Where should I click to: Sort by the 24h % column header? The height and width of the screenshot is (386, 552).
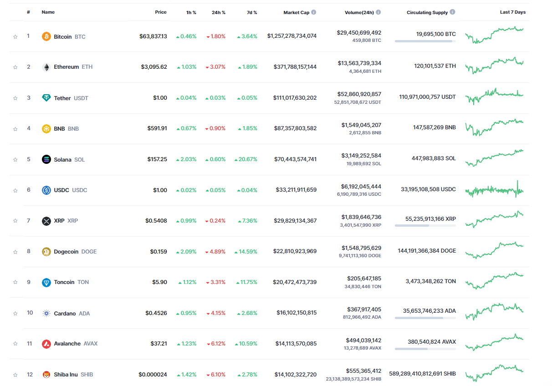point(218,12)
